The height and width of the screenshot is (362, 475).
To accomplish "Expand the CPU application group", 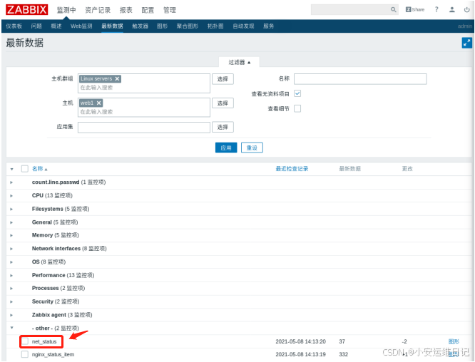I will pos(11,195).
